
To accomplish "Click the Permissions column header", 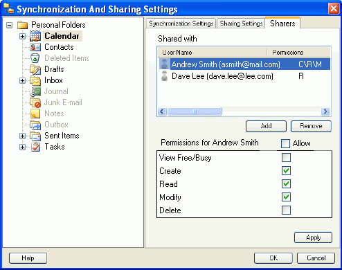I will (299, 53).
